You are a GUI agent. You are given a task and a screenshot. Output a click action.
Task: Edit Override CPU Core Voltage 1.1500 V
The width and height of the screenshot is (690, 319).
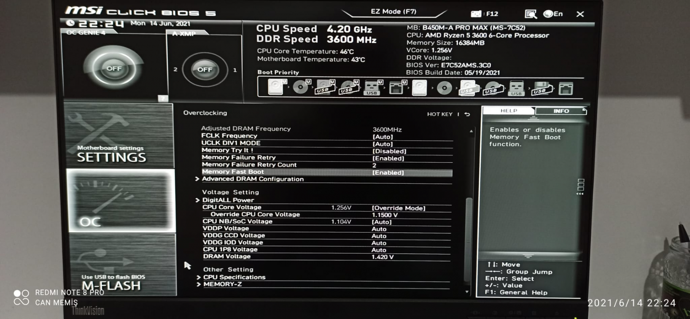coord(385,215)
